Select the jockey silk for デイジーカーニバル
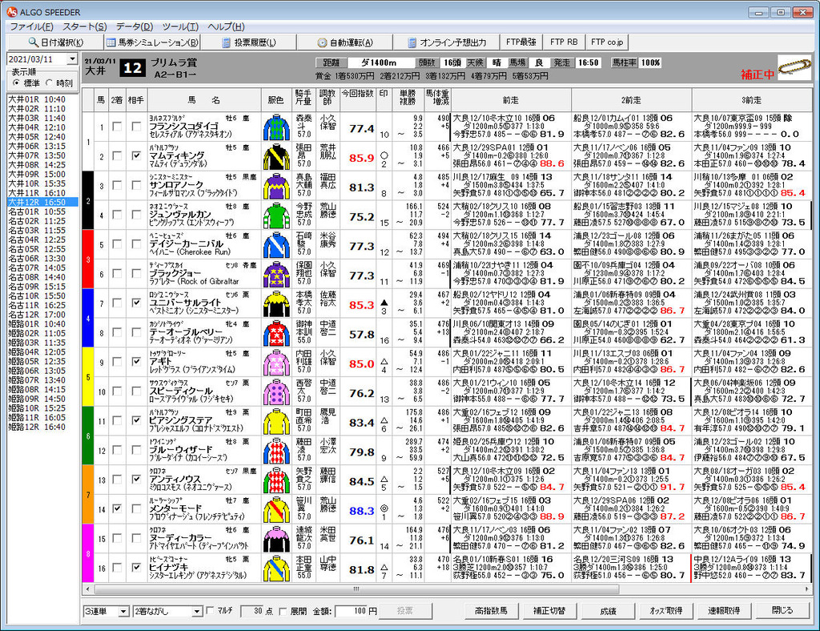The height and width of the screenshot is (631, 820). pos(276,245)
